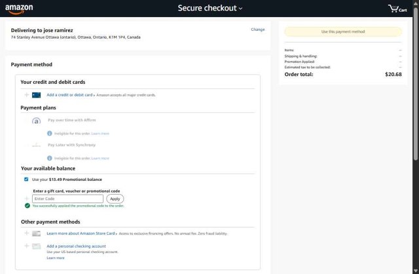
Task: Click green success checkmark icon
Action: pyautogui.click(x=27, y=206)
